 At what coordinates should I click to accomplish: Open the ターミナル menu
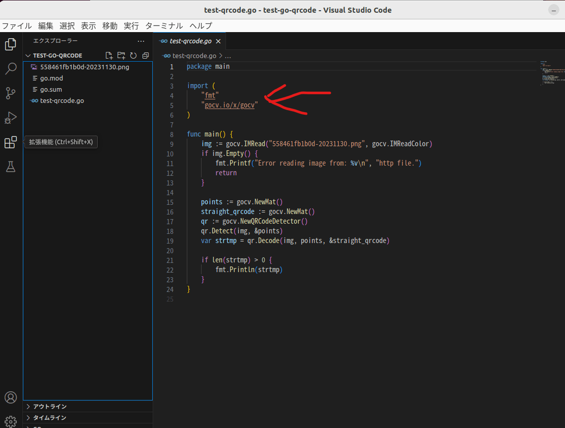point(164,26)
